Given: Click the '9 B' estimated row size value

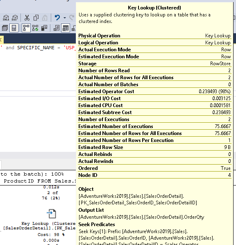Looking at the screenshot, I should pyautogui.click(x=227, y=147).
